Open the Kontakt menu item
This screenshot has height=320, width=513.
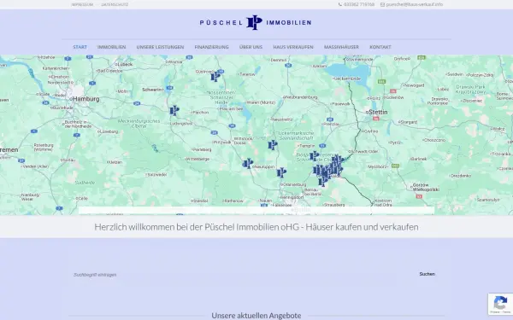380,47
